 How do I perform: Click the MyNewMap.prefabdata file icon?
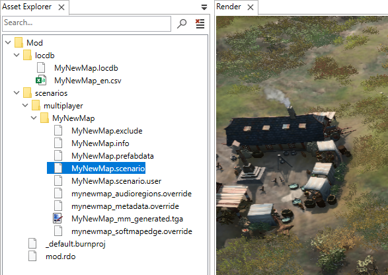[x=58, y=156]
